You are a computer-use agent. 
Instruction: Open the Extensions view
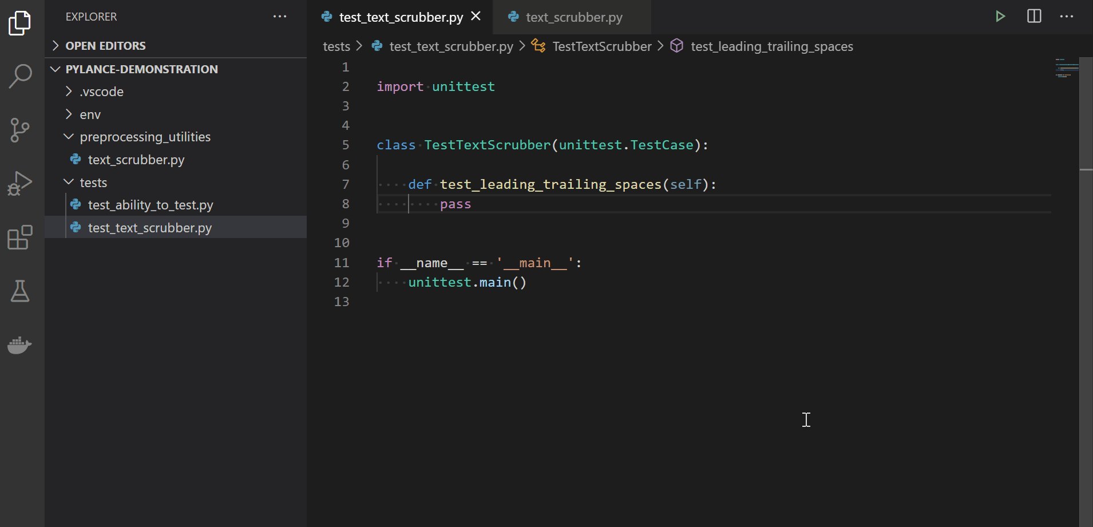pos(21,237)
